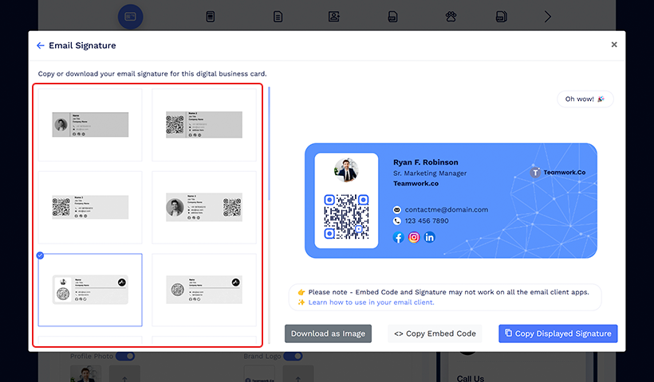Expand the next tabs chevron arrow
The height and width of the screenshot is (382, 654).
coord(547,16)
